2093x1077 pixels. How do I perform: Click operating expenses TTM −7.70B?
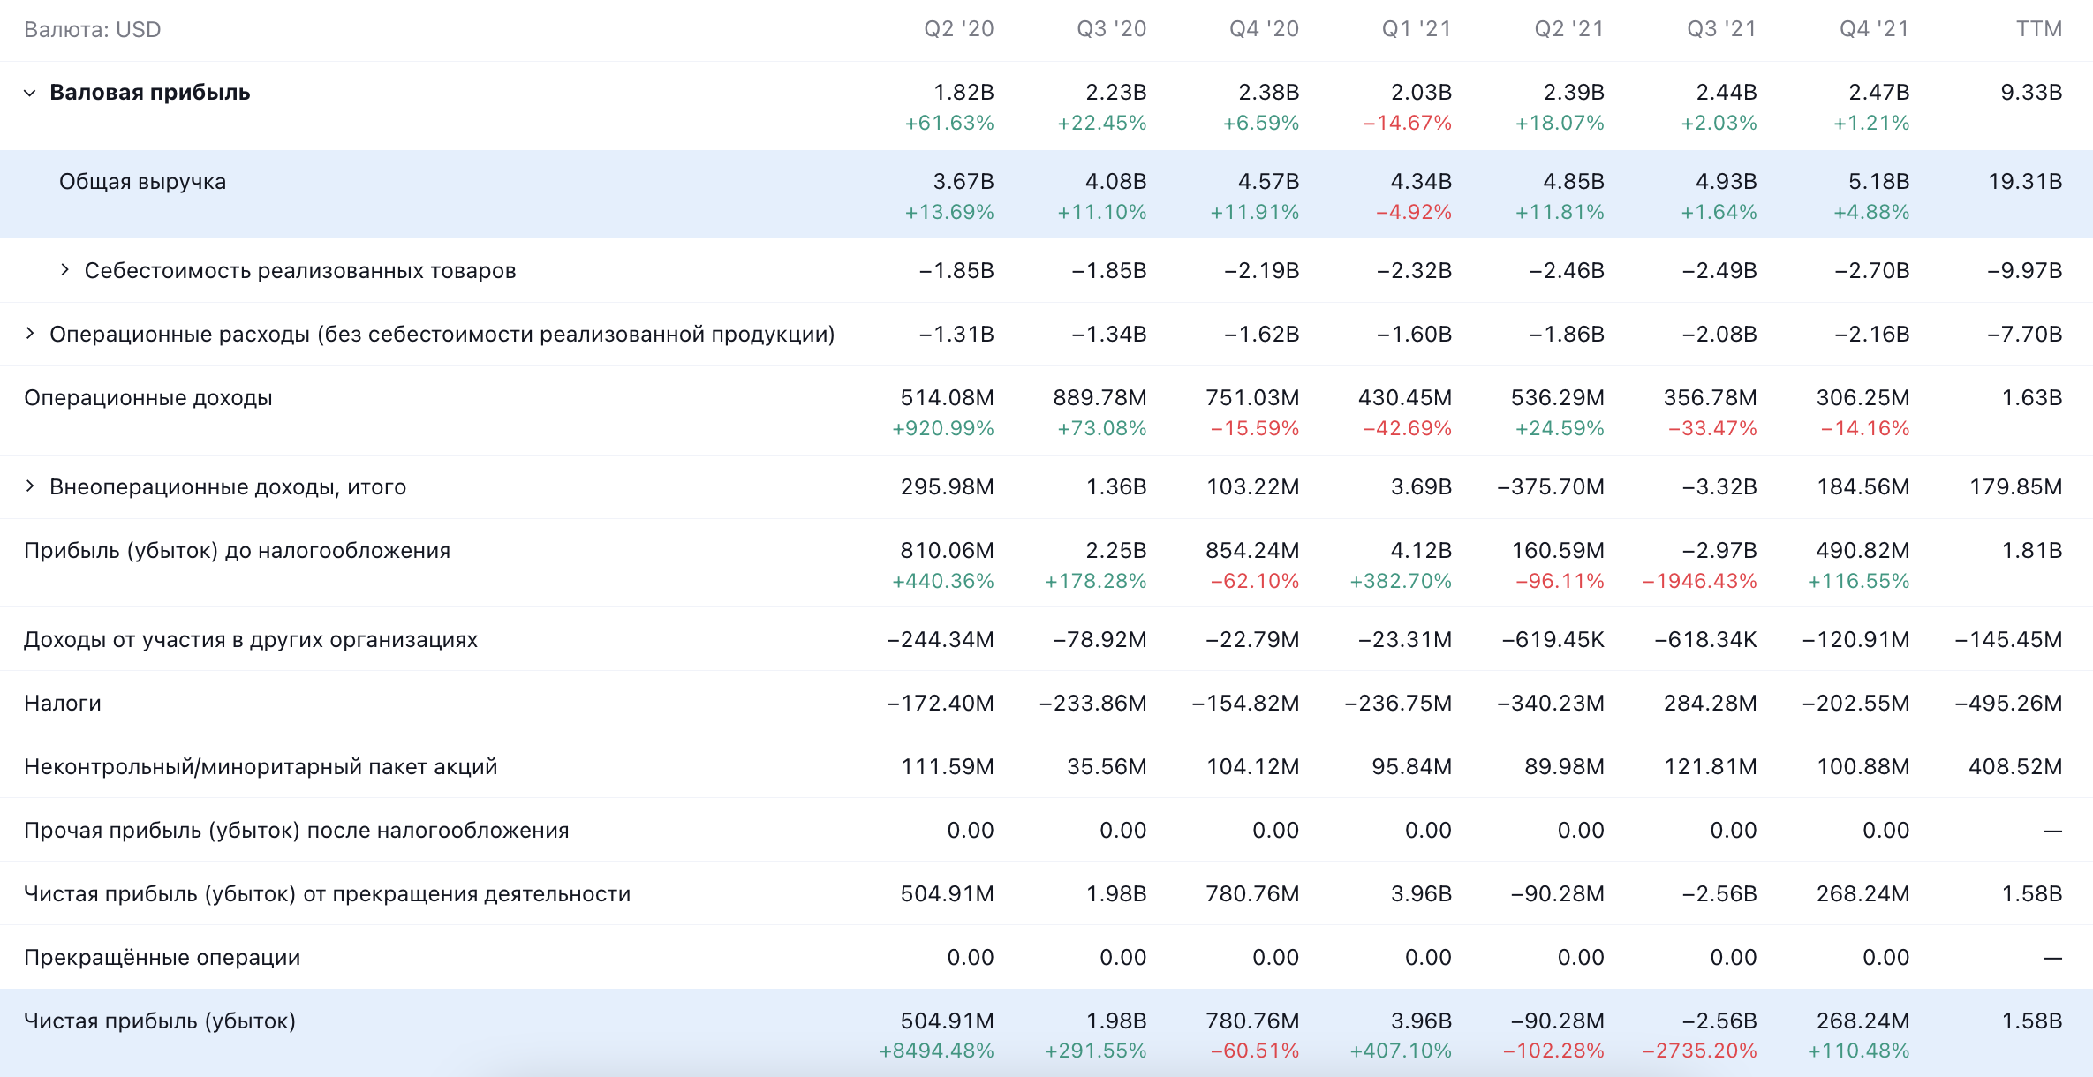[2025, 334]
